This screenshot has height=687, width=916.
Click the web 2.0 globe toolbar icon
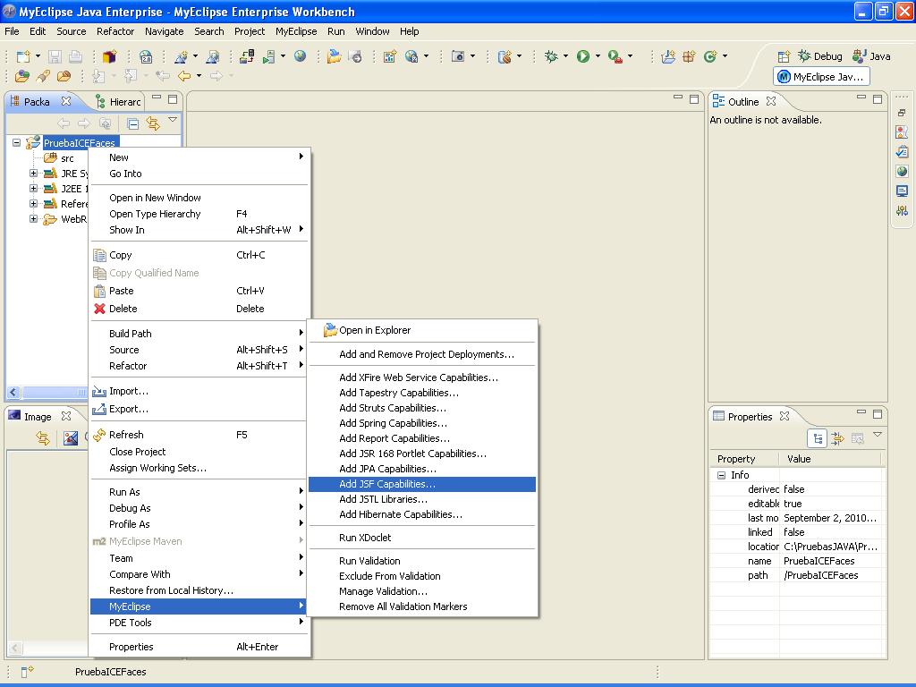click(146, 56)
